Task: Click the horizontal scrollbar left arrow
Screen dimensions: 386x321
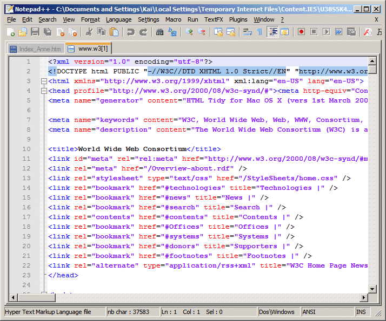Action: 13,298
